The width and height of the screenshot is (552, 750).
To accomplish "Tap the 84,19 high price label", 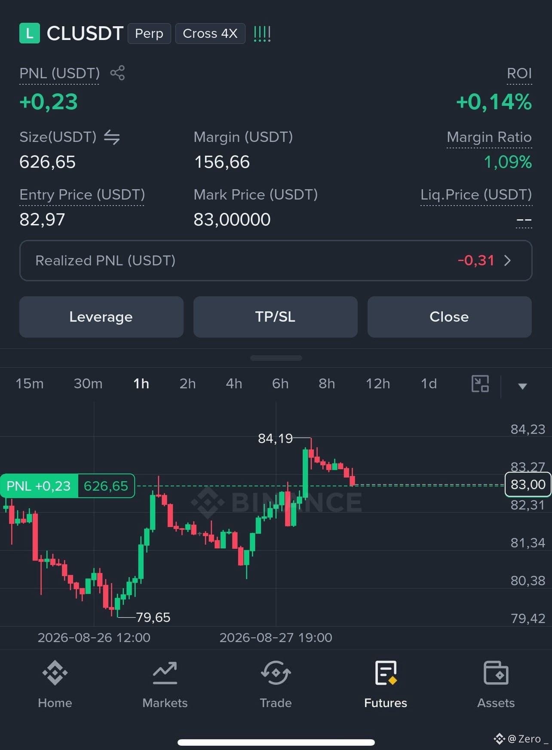I will [275, 439].
